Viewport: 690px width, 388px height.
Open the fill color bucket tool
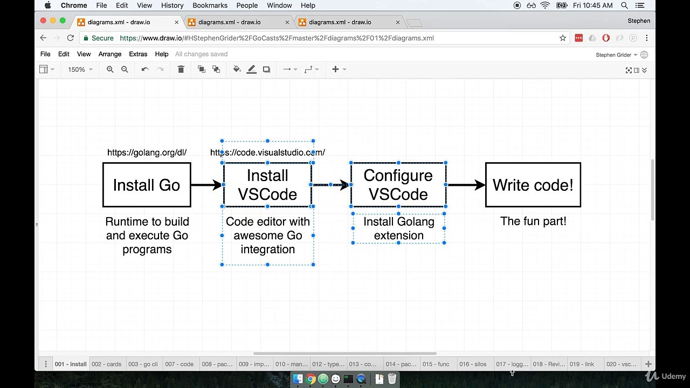coord(237,70)
